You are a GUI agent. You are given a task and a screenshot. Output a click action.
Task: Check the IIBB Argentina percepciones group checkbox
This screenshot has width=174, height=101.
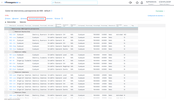pyautogui.click(x=11, y=29)
